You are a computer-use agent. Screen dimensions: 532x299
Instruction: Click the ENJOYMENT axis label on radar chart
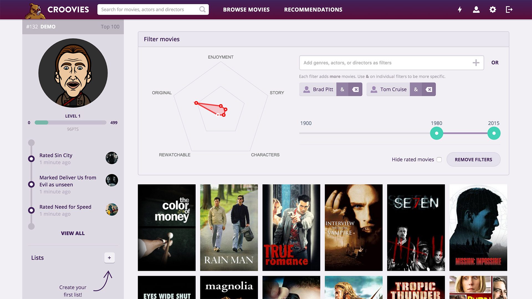221,57
